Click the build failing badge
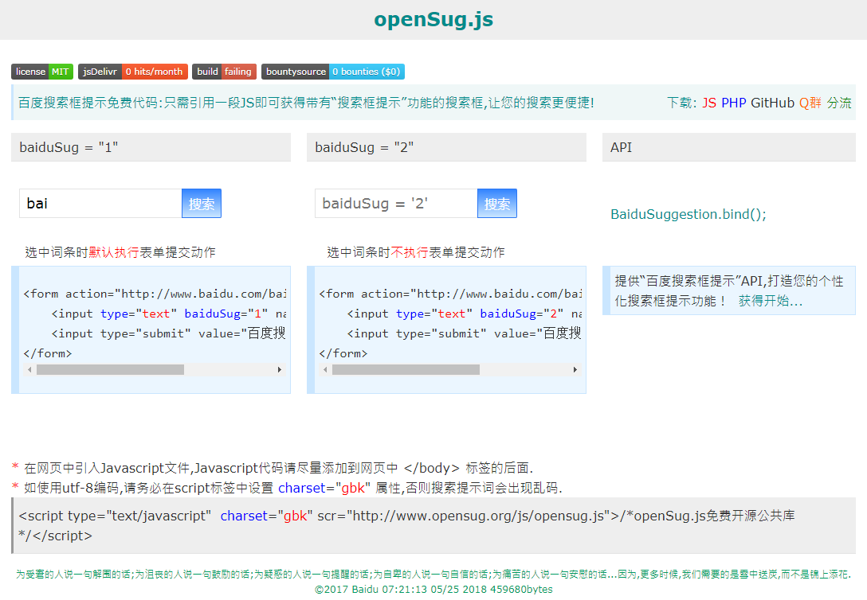The height and width of the screenshot is (600, 867). coord(224,72)
